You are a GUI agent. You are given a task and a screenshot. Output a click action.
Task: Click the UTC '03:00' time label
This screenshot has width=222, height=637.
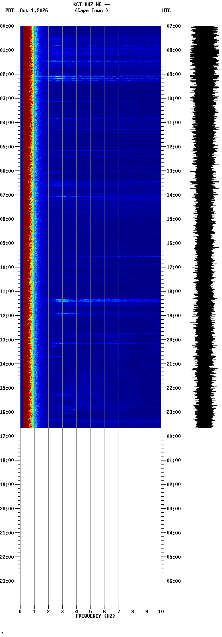pyautogui.click(x=173, y=509)
